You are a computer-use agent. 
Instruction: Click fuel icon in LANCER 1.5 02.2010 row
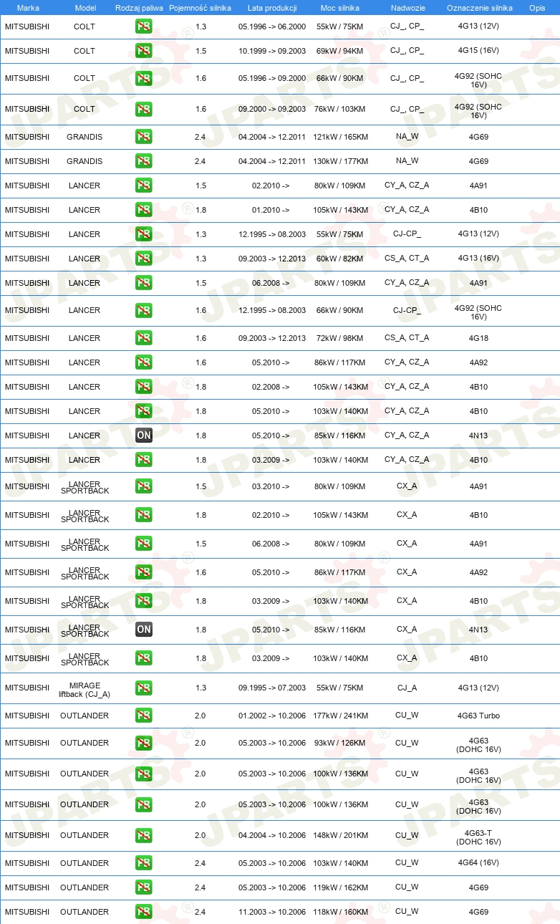tap(144, 186)
